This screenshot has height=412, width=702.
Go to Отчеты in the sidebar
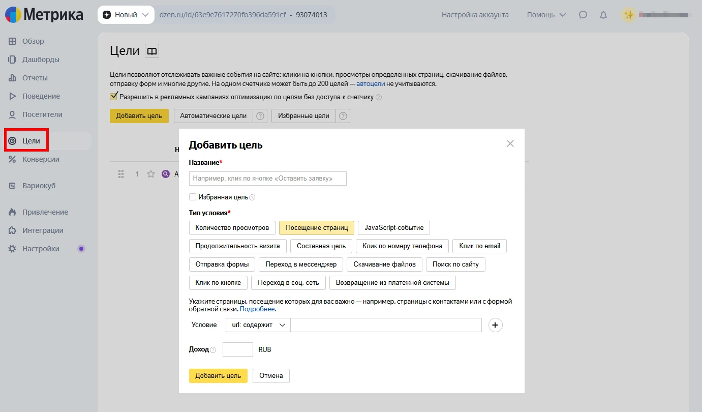(35, 78)
